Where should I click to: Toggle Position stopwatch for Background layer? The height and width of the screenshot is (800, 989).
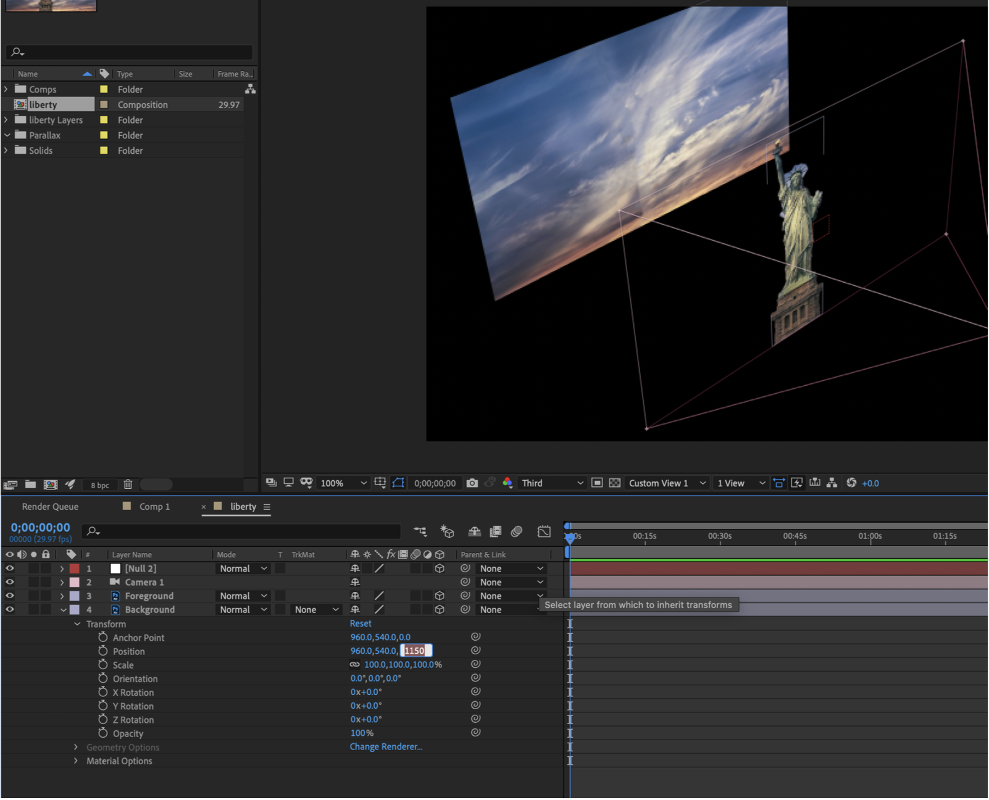103,651
